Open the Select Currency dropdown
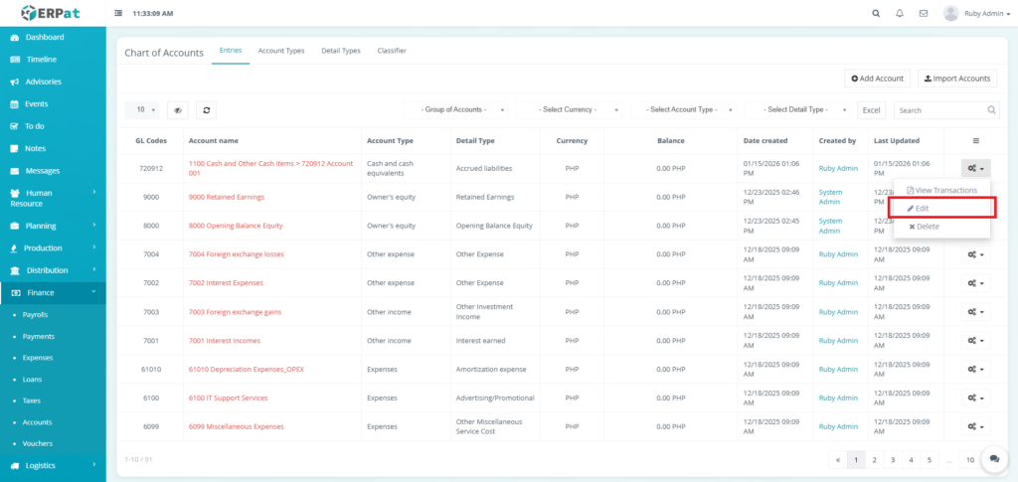The height and width of the screenshot is (482, 1018). pyautogui.click(x=572, y=110)
